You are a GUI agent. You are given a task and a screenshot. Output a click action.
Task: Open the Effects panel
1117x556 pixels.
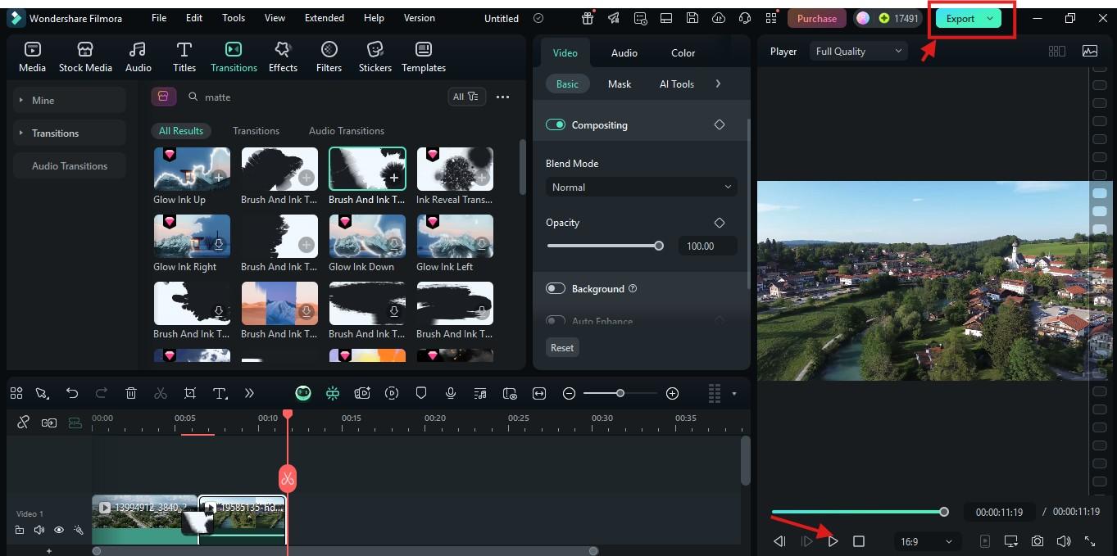[x=283, y=57]
